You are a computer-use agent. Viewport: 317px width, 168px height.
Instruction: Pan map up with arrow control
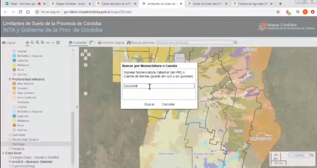coord(86,51)
